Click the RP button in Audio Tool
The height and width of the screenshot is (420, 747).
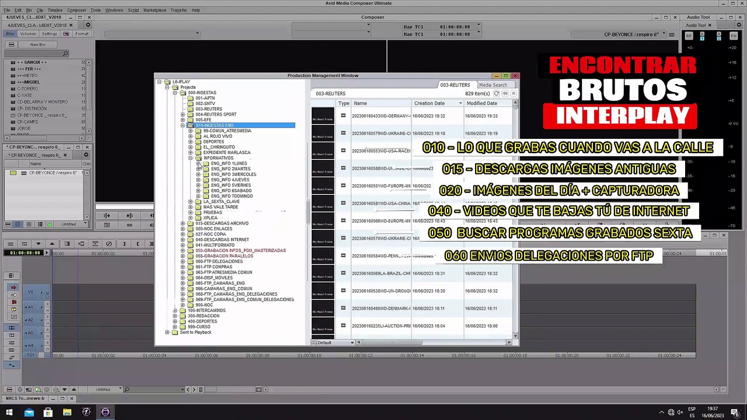689,36
